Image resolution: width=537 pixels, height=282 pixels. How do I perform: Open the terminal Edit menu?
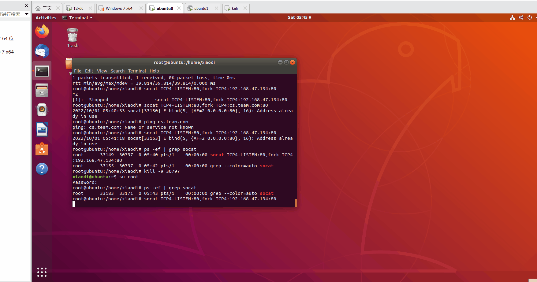point(89,71)
